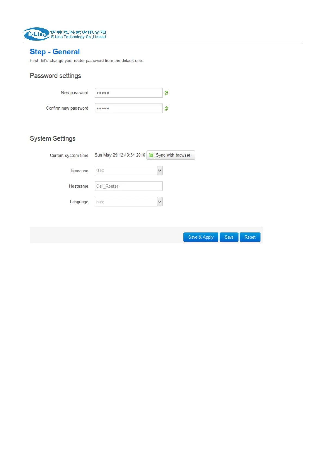Hit the Reset button
This screenshot has width=324, height=458.
(x=250, y=237)
